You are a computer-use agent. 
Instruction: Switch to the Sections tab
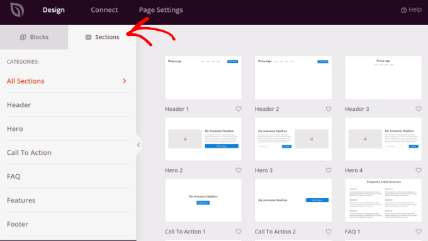(103, 37)
